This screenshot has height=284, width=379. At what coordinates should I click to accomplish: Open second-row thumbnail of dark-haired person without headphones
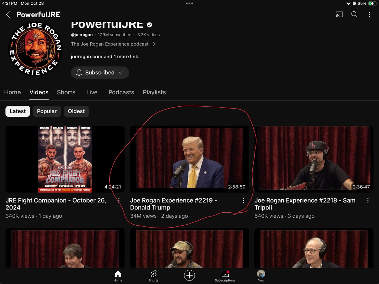[65, 248]
